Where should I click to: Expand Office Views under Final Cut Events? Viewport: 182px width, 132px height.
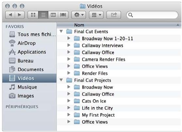click(x=69, y=66)
